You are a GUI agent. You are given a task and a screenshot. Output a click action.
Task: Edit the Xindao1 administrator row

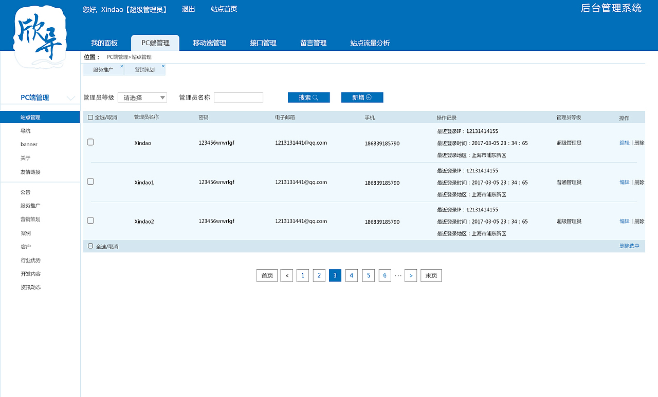[625, 182]
